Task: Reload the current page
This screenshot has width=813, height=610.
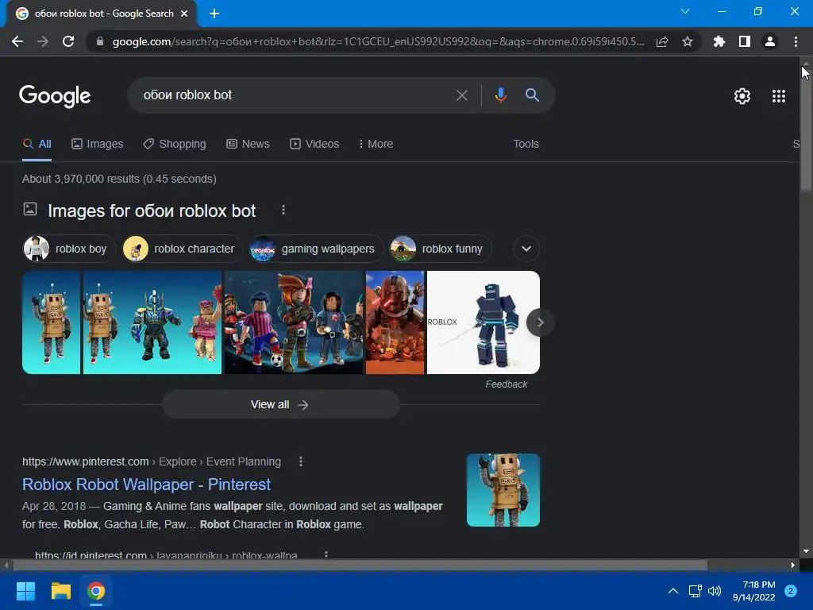Action: 68,41
